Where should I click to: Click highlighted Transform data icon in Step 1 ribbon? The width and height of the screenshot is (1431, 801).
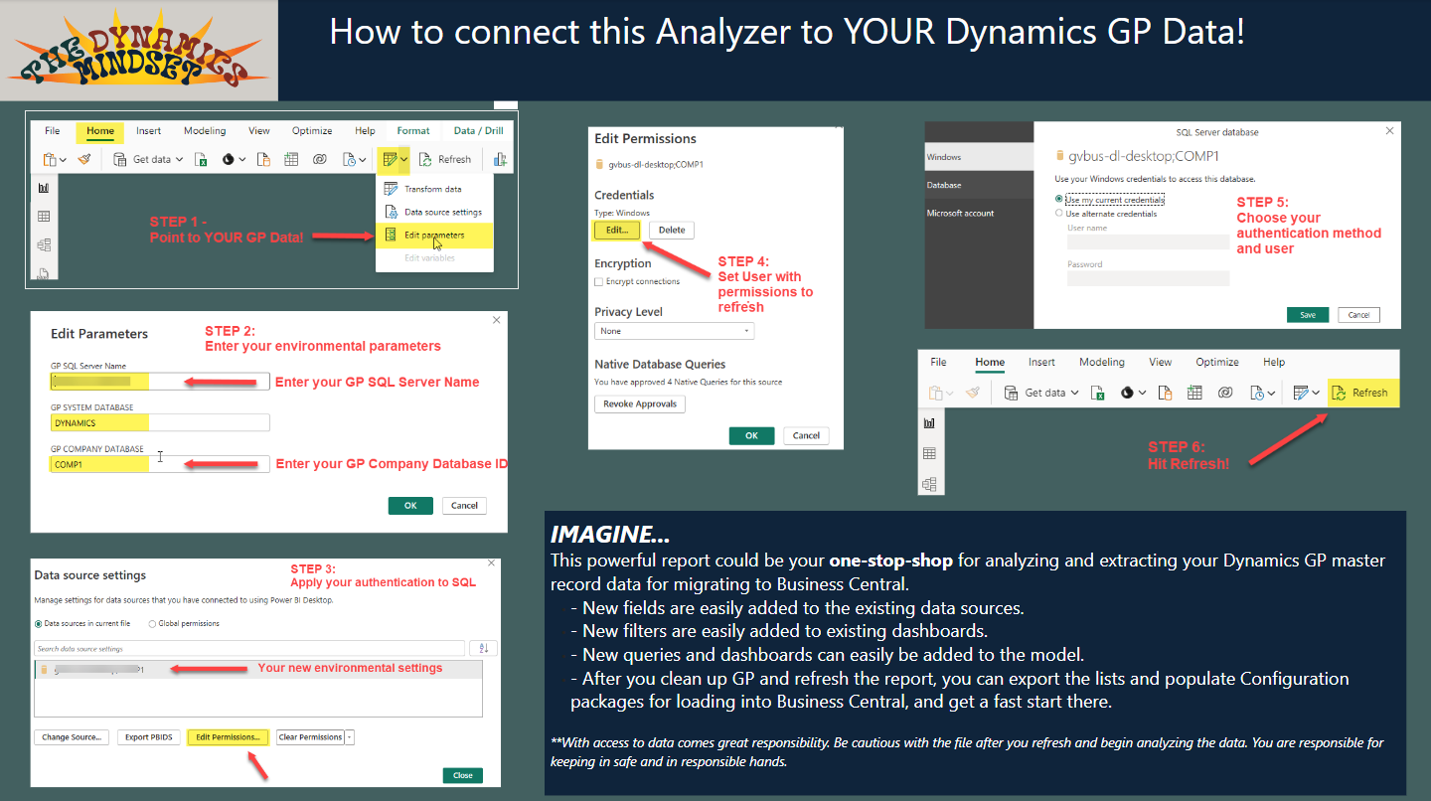(390, 159)
